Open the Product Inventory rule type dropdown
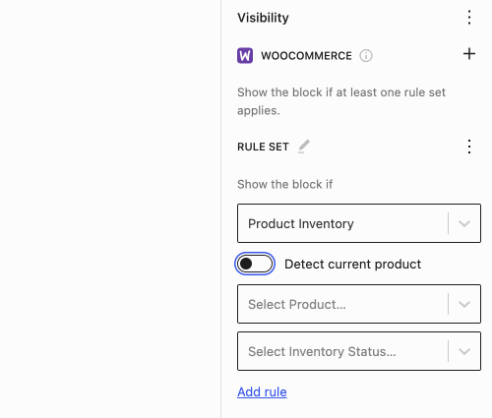492x418 pixels. click(x=359, y=223)
